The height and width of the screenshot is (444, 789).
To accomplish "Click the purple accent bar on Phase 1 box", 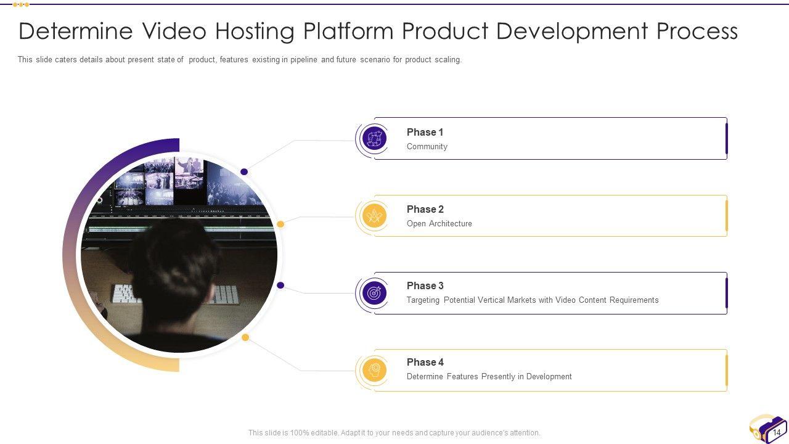I will (726, 139).
